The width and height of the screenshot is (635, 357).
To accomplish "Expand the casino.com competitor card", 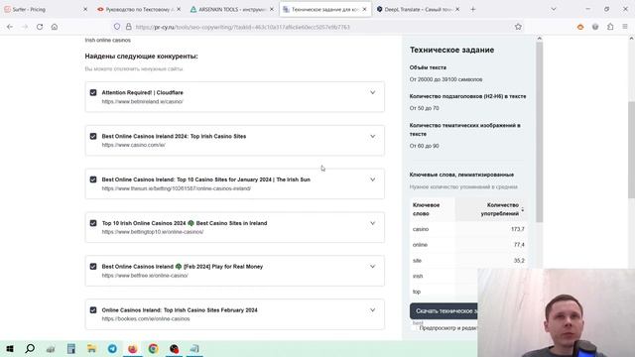I will [x=372, y=136].
